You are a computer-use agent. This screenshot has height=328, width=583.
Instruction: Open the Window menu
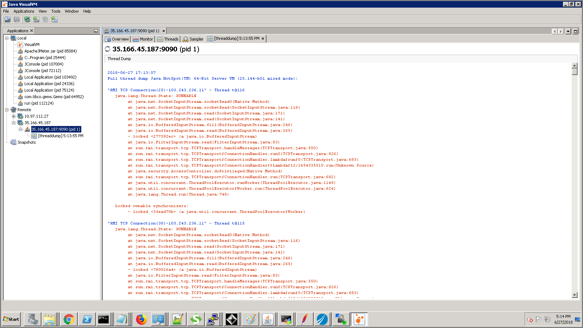pos(72,11)
